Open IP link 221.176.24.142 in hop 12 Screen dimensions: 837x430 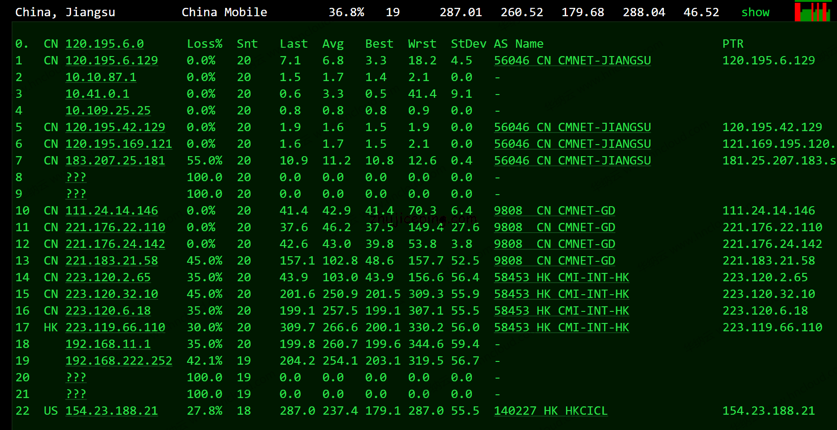115,244
